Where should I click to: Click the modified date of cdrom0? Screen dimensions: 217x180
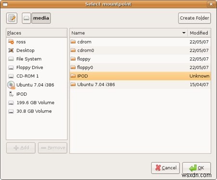[x=199, y=51]
